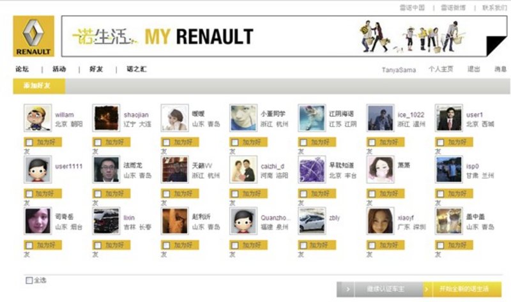511x302 pixels.
Task: Open shaojian's profile picture
Action: [x=106, y=118]
